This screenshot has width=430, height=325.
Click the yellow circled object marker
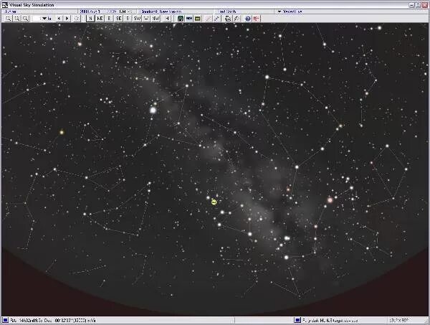pos(214,202)
